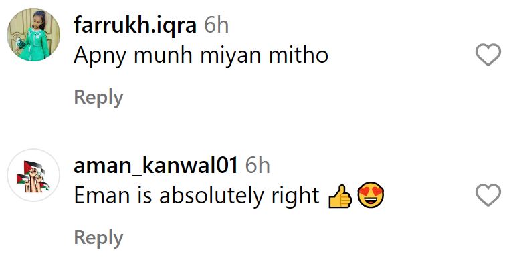The height and width of the screenshot is (262, 513).
Task: Reply to the "Eman is absolutely right" comment
Action: [x=98, y=238]
